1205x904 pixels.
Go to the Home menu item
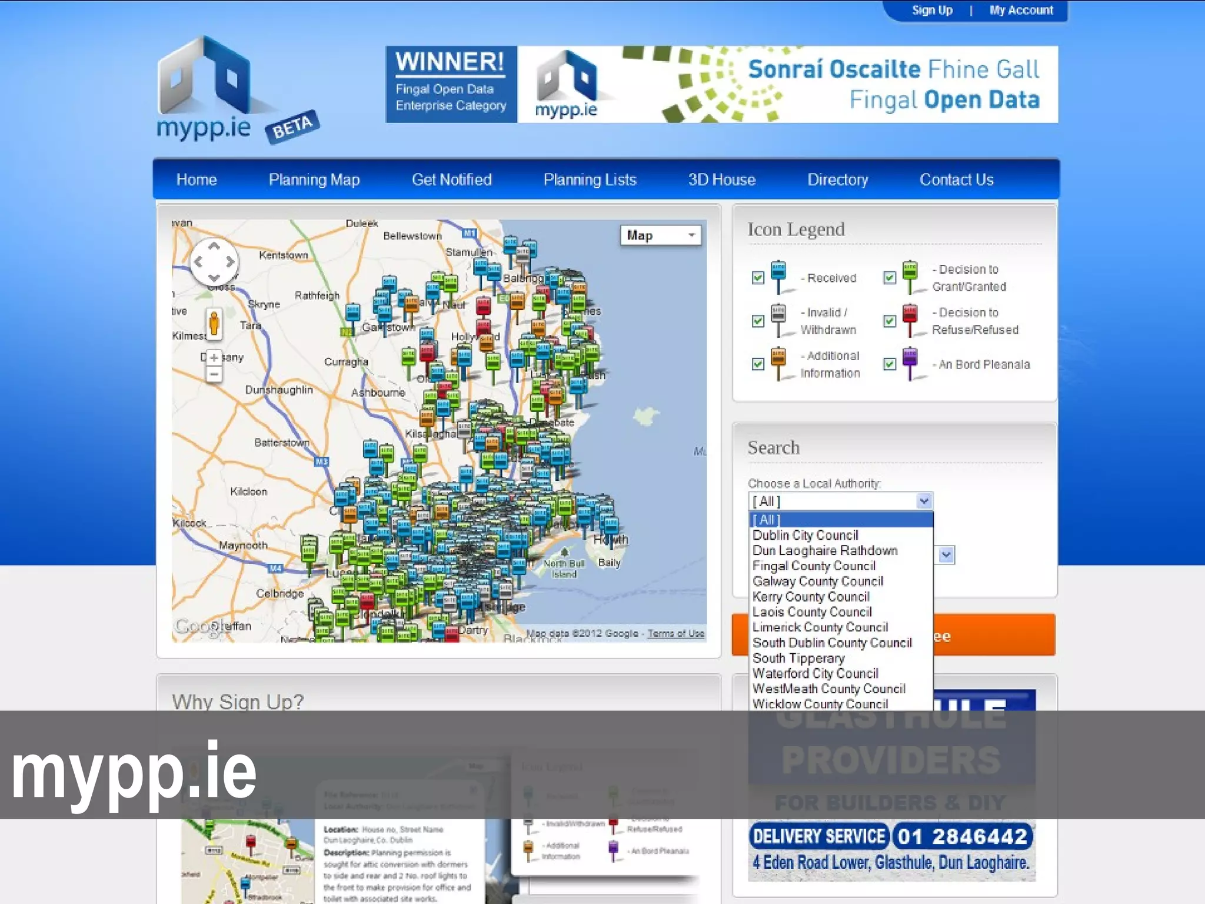coord(197,180)
